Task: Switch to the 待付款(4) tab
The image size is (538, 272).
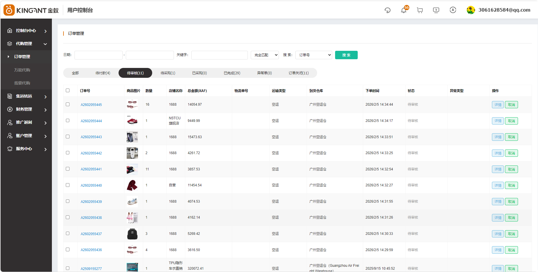Action: [x=103, y=73]
